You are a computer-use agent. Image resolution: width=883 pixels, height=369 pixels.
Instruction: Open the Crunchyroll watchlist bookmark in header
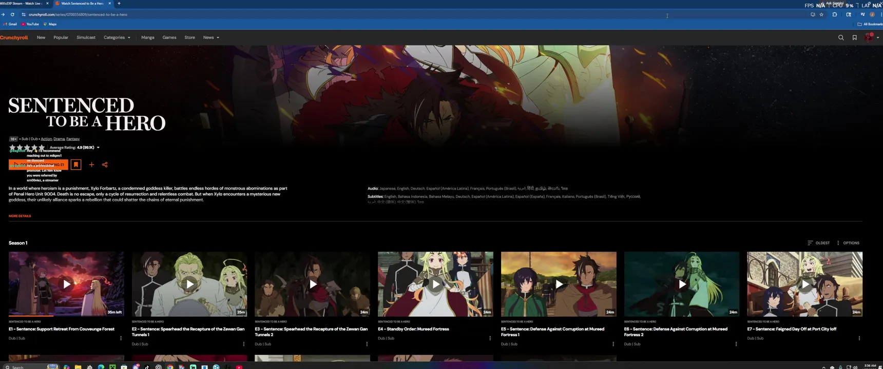855,37
